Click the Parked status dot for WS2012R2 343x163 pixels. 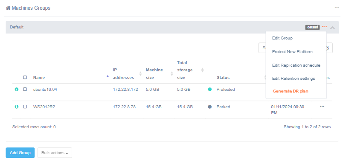[x=210, y=107]
